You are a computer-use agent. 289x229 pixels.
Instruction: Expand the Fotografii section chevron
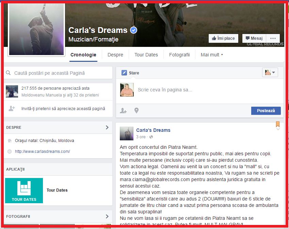107,216
